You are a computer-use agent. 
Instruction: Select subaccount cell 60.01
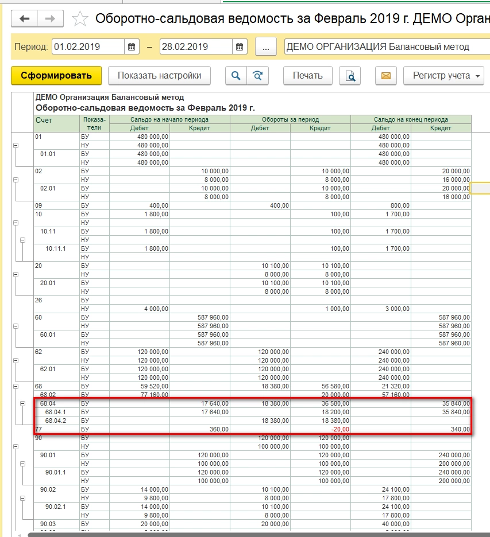tap(56, 339)
